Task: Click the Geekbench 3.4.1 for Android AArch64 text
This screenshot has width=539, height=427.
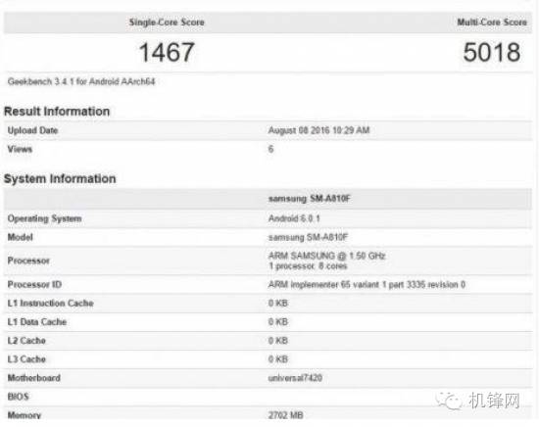Action: 81,81
